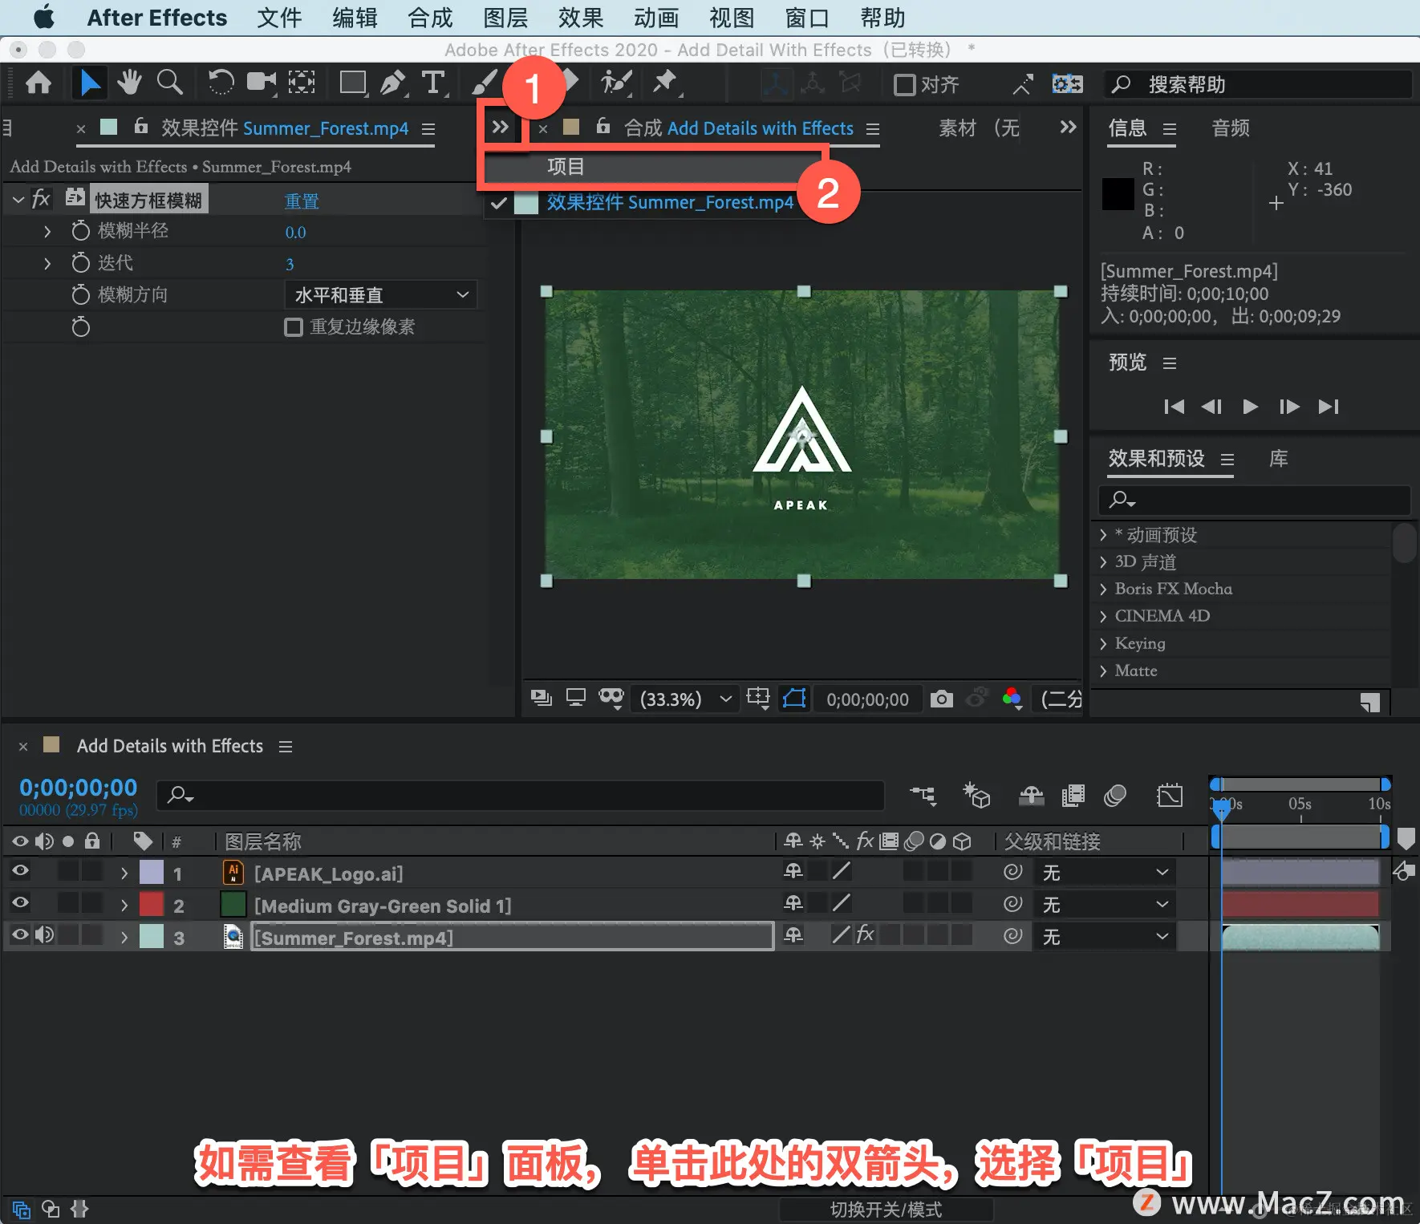The height and width of the screenshot is (1224, 1420).
Task: Select the Rotation tool
Action: (220, 83)
